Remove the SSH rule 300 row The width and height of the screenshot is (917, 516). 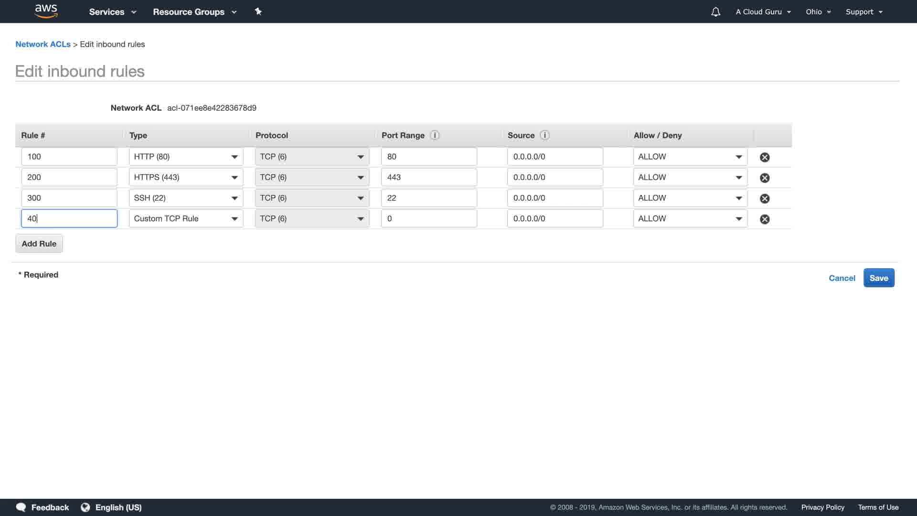pos(765,198)
